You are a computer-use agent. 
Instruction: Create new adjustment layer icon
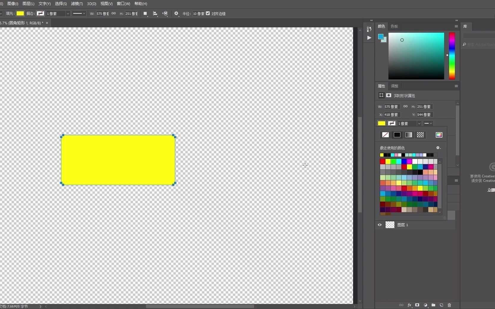tap(425, 305)
